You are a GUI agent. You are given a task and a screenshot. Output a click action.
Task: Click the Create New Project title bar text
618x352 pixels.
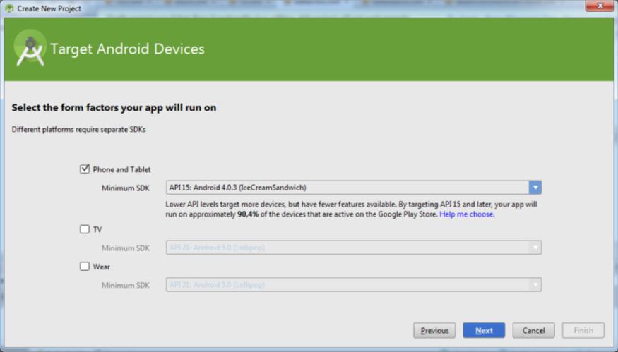tap(49, 8)
